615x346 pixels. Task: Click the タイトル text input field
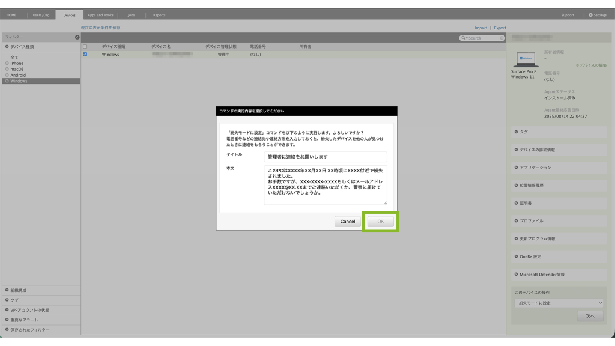(325, 157)
